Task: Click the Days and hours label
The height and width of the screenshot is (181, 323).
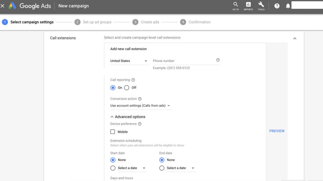Action: coord(122,178)
